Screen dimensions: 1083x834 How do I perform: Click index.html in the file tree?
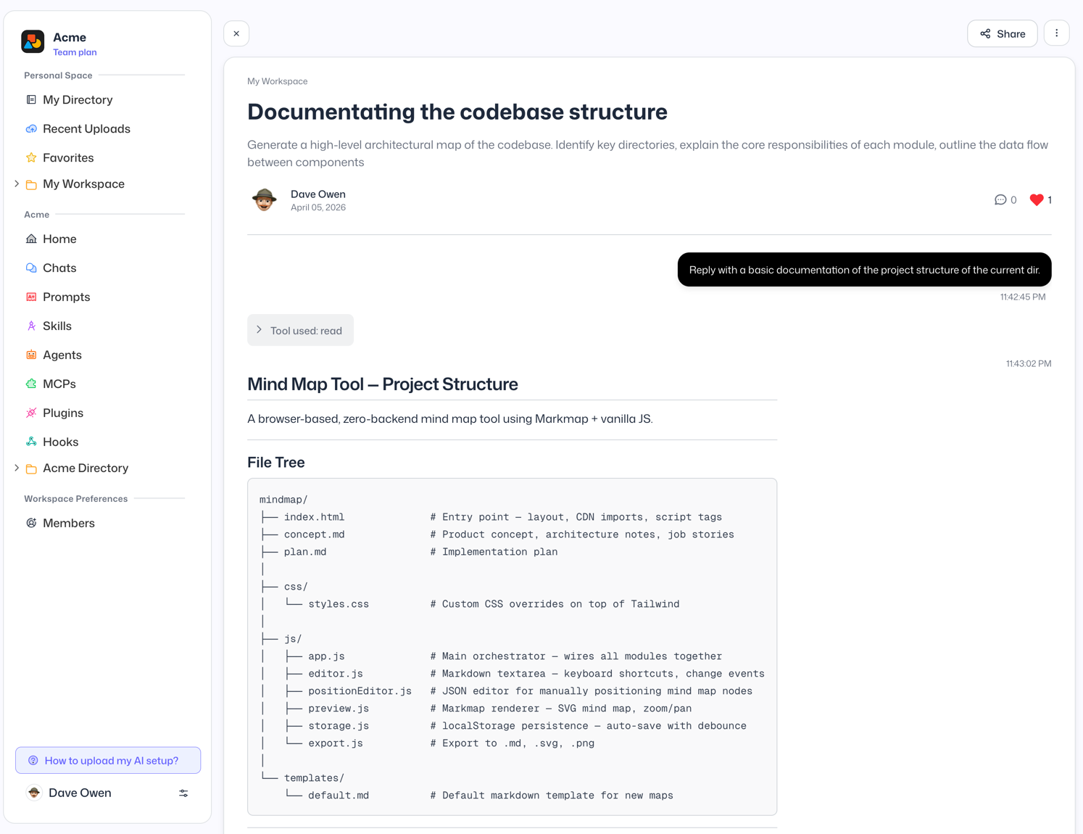314,517
